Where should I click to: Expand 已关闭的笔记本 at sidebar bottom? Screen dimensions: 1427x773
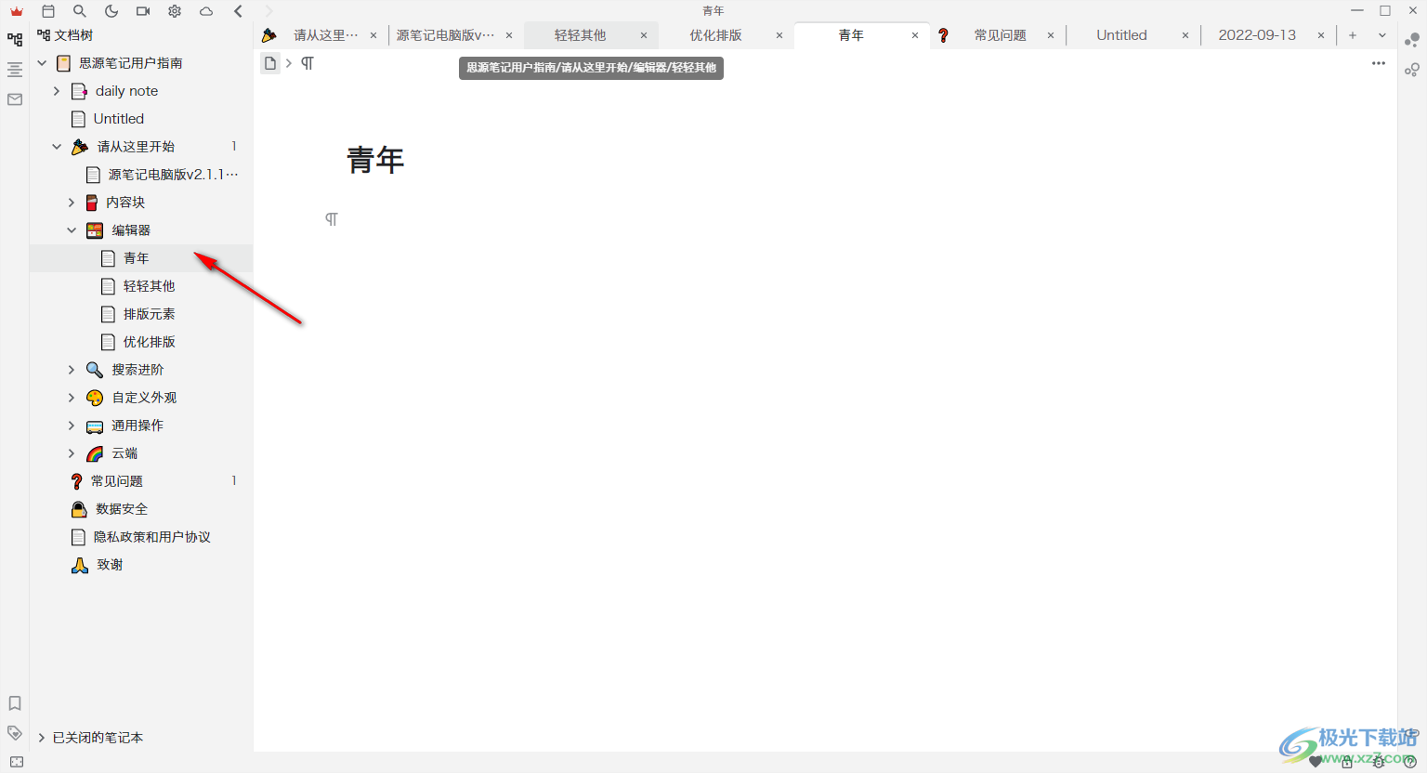tap(41, 737)
